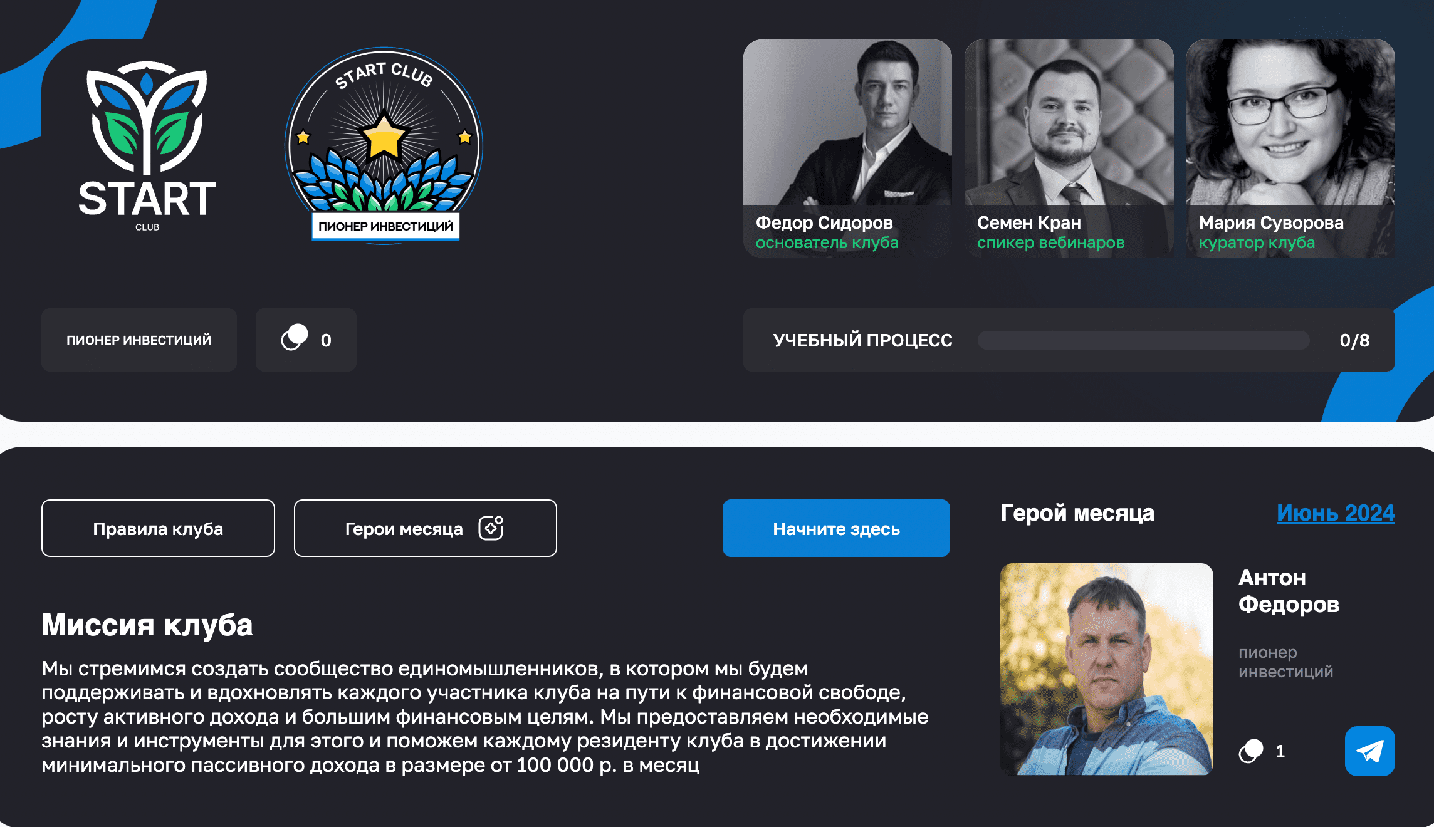1434x827 pixels.
Task: Click the ПИОНЕР ИНВЕСТИЦИЙ status button
Action: click(x=139, y=340)
